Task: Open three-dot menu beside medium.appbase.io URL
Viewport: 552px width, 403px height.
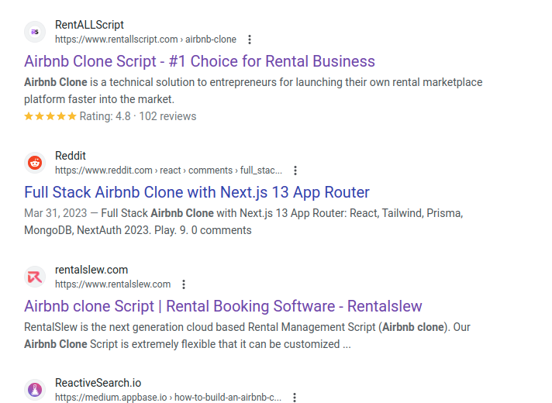Action: click(295, 398)
